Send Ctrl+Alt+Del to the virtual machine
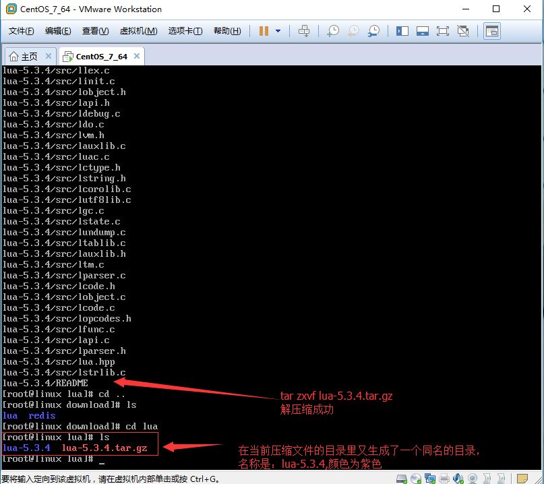The width and height of the screenshot is (544, 484). (x=304, y=31)
